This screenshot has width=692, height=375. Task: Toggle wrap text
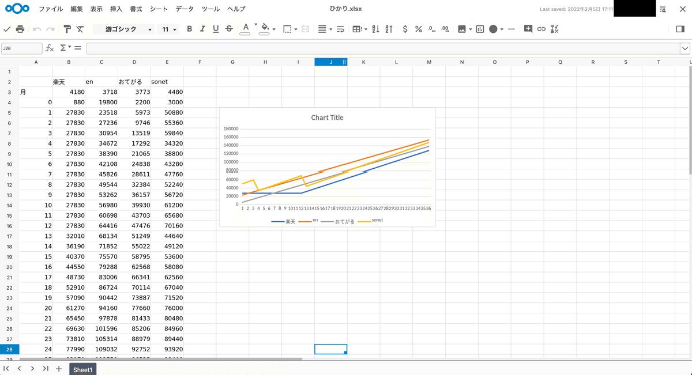click(340, 29)
